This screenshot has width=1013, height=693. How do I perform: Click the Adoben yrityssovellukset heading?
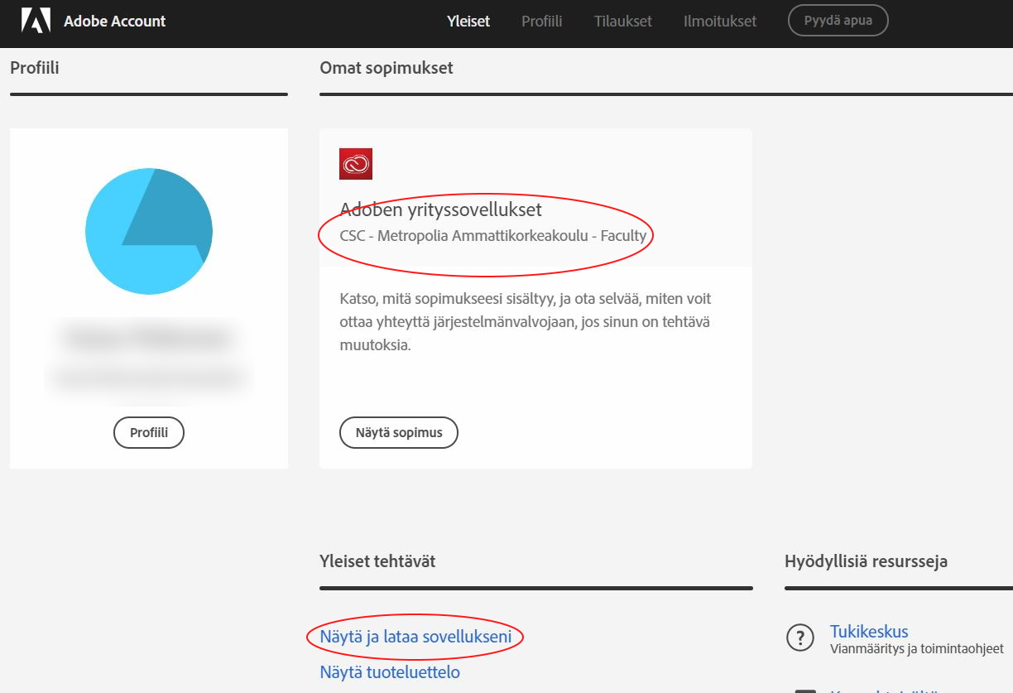[x=441, y=209]
